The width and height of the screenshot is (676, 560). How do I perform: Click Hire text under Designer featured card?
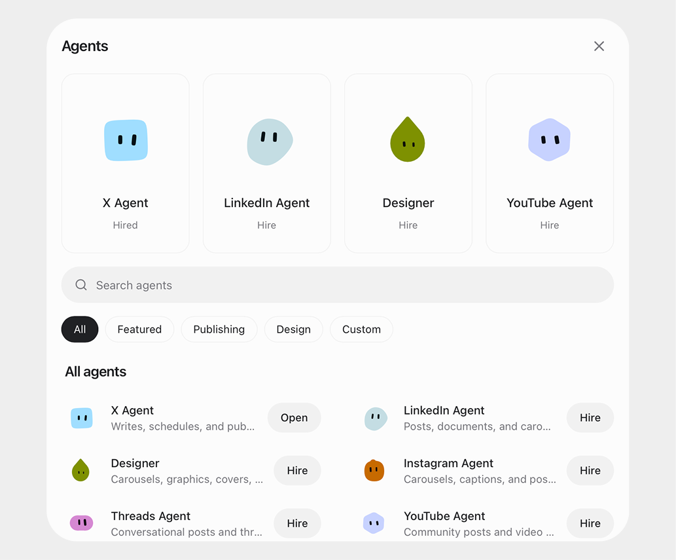click(408, 225)
